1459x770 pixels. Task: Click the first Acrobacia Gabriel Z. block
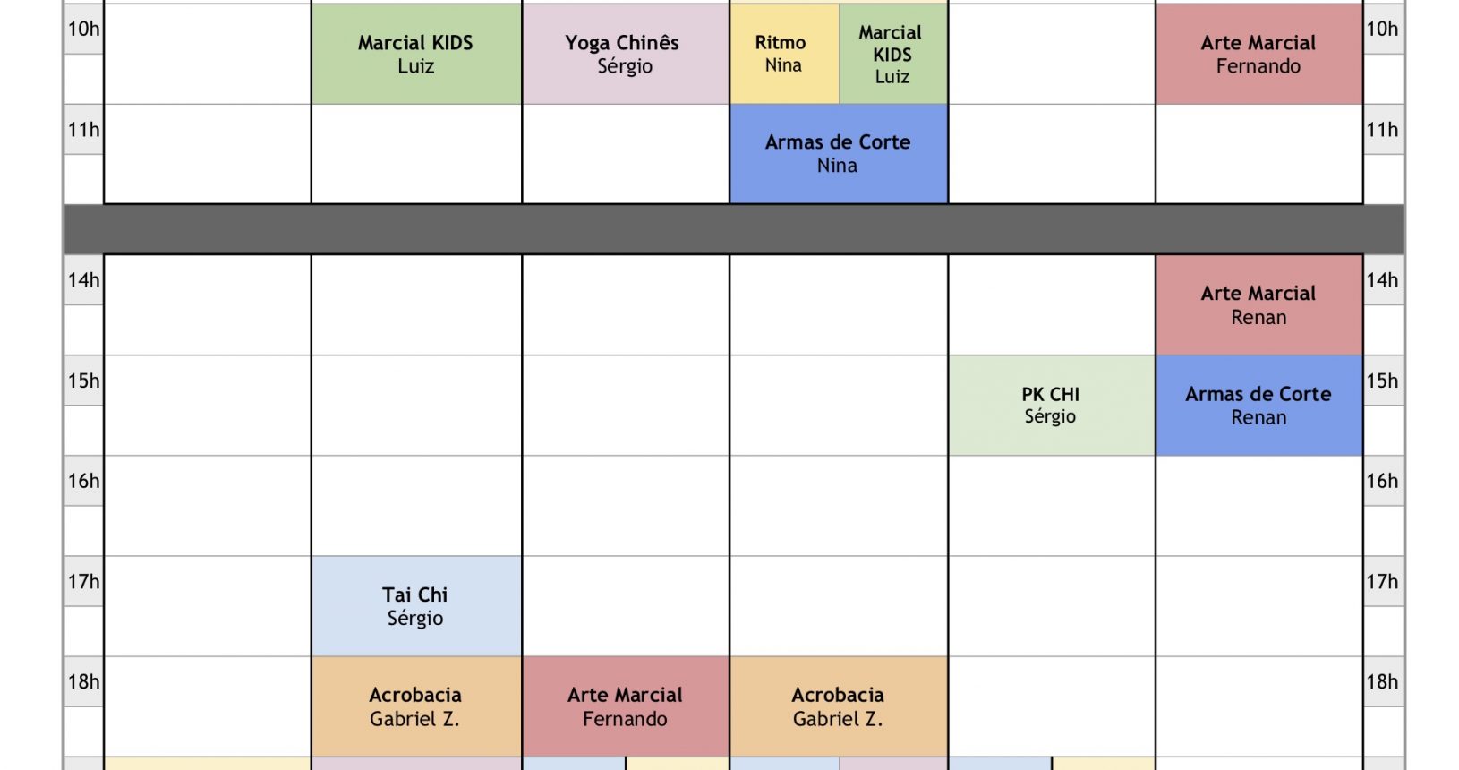416,706
